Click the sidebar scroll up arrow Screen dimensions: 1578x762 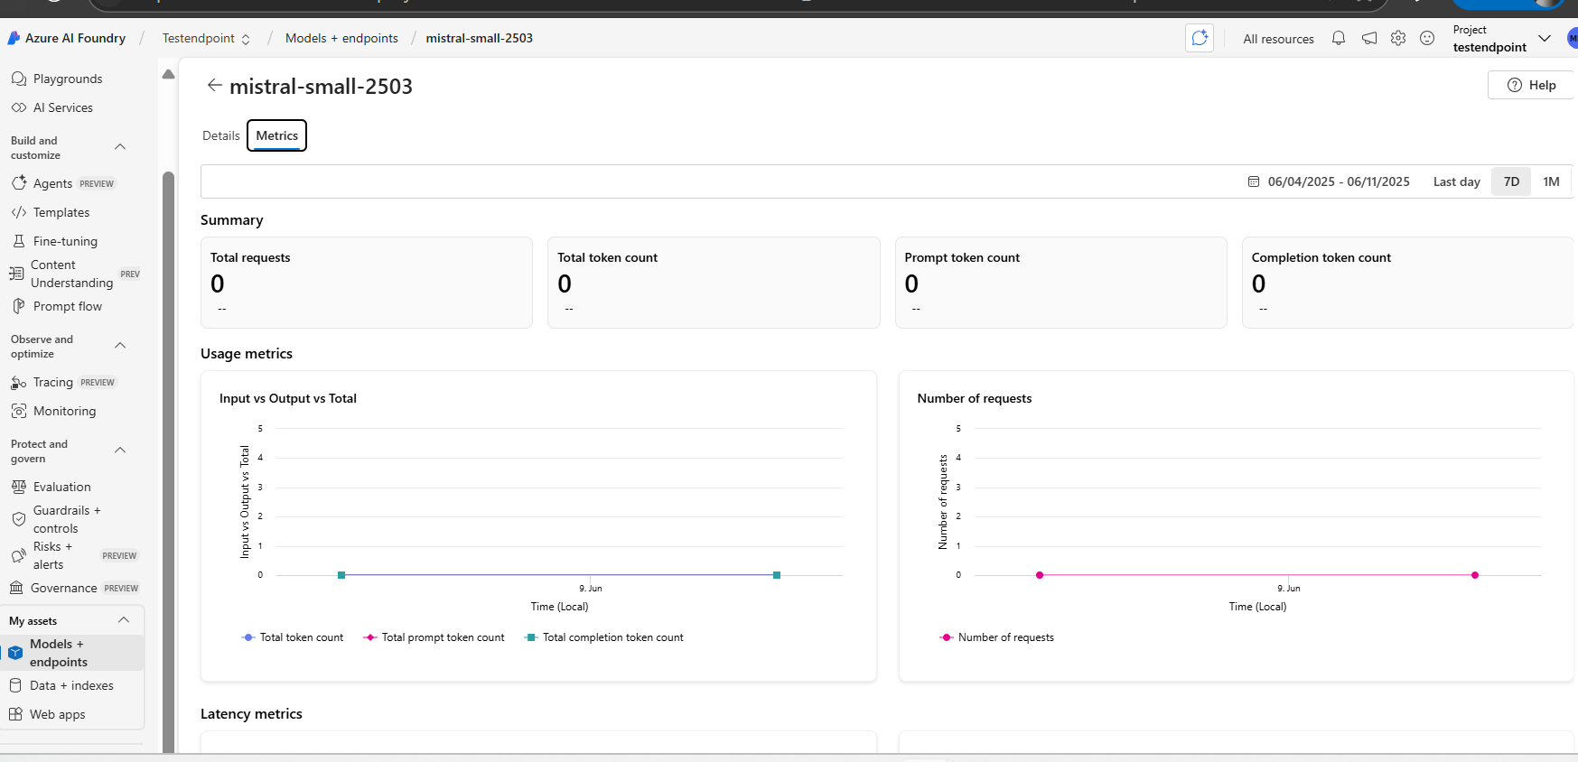pos(168,75)
